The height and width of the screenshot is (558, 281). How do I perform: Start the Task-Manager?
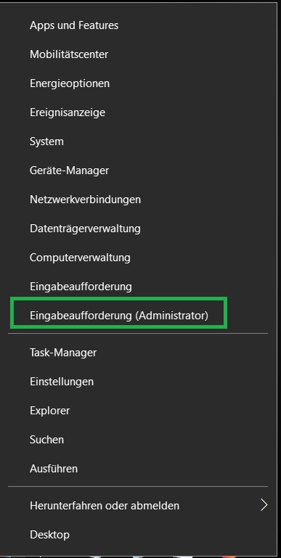tap(63, 353)
